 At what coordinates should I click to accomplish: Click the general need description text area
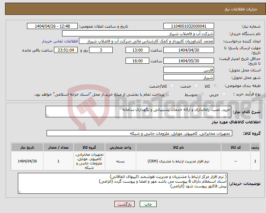138,112
